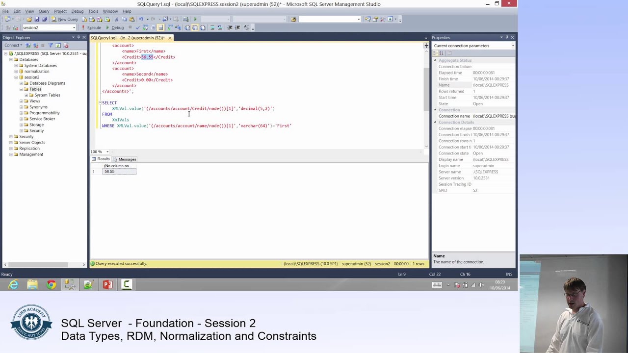
Task: Click the Save icon in toolbar
Action: 37,19
